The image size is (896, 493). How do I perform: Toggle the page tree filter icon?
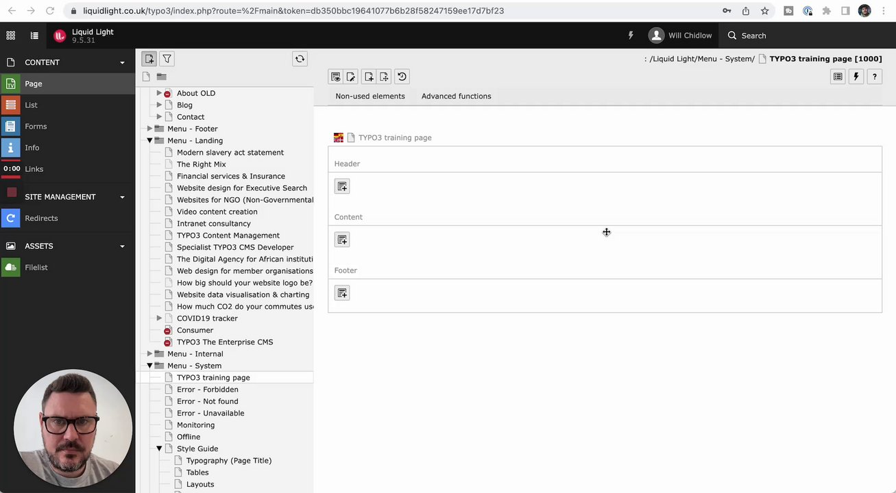[167, 59]
